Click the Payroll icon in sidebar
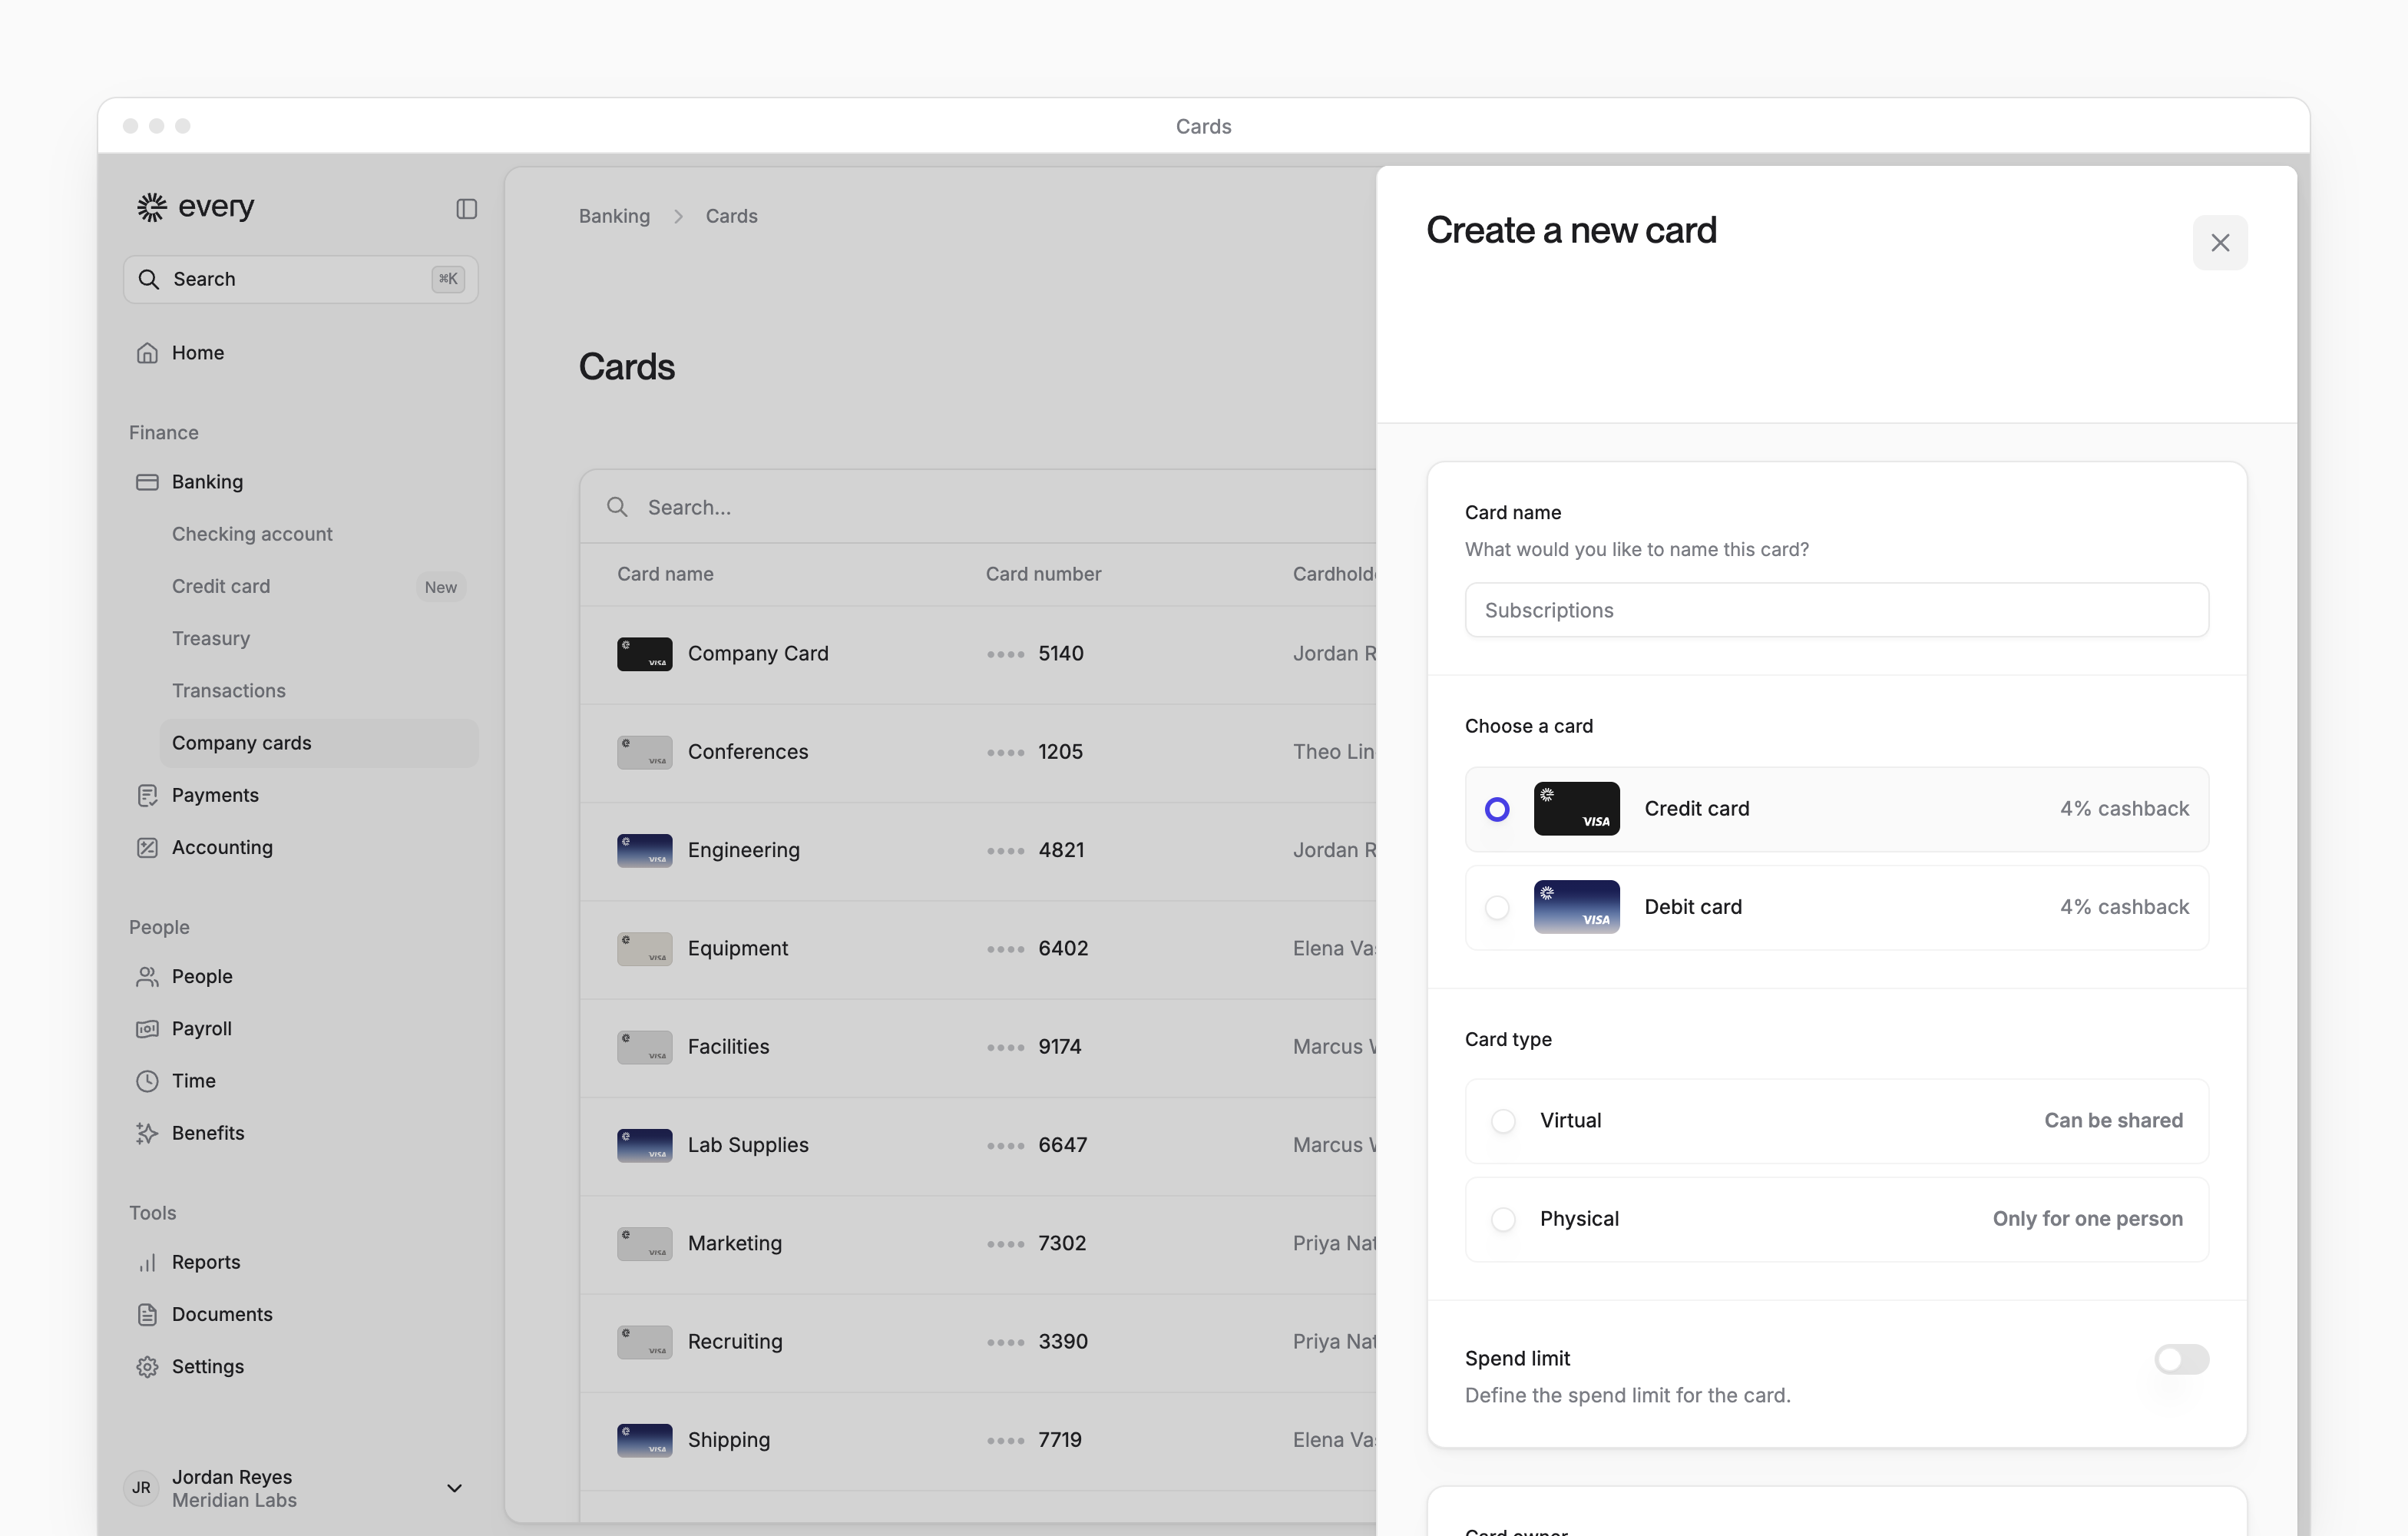The image size is (2408, 1536). click(x=147, y=1028)
